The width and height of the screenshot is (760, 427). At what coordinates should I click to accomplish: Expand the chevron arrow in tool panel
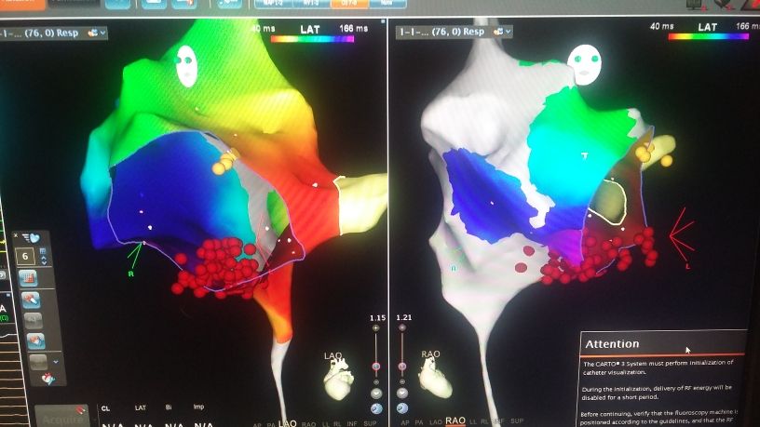56,360
